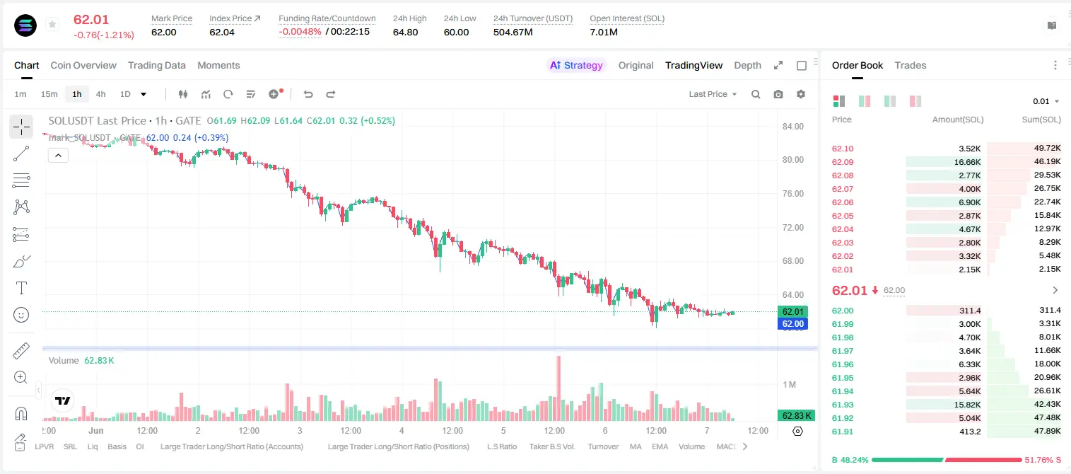
Task: Show only sell orders in order book
Action: tap(915, 101)
